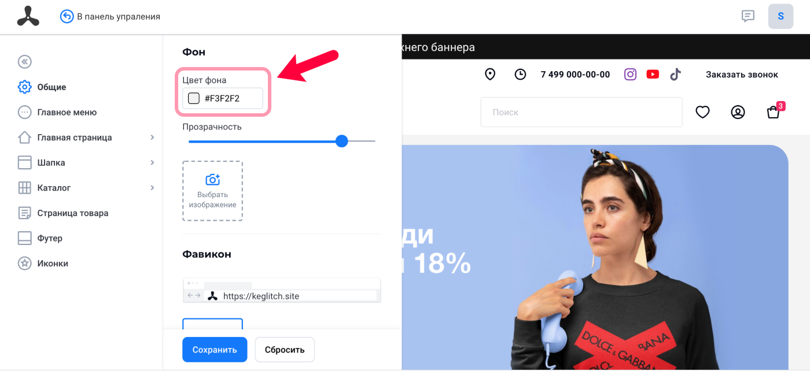Open the Страница товара settings
810x371 pixels.
coord(72,213)
